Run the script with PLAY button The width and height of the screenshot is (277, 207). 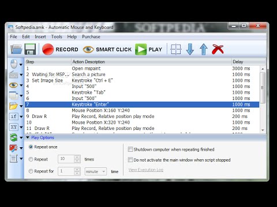pos(148,49)
